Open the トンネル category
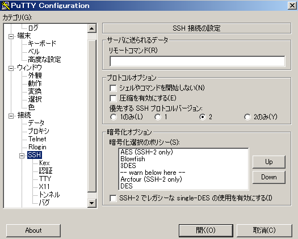The width and height of the screenshot is (298, 239). tap(49, 195)
